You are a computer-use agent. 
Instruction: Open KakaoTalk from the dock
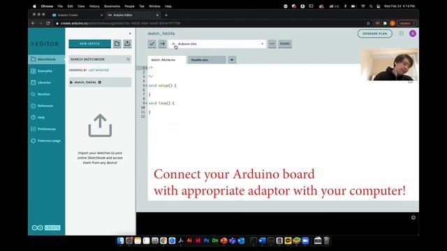[x=288, y=241]
